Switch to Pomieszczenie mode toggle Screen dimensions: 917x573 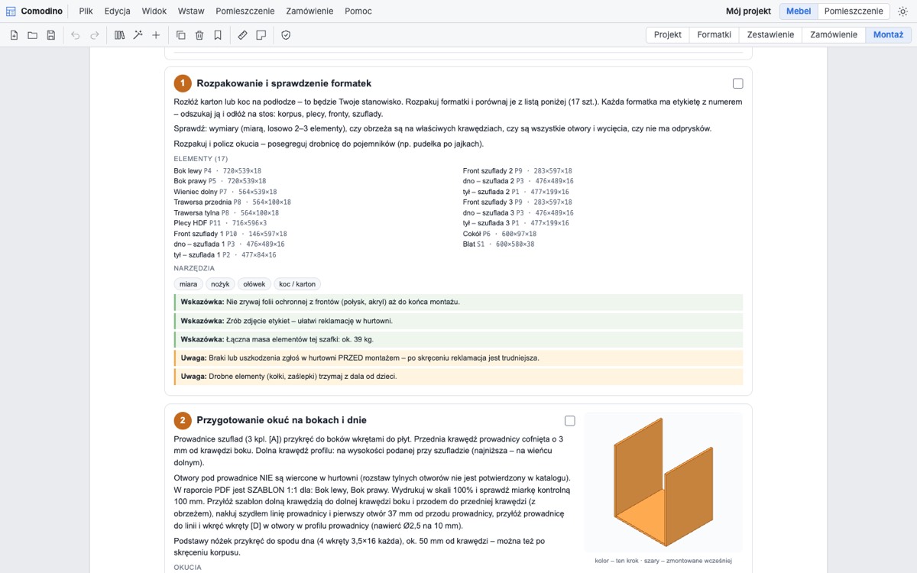(x=854, y=11)
